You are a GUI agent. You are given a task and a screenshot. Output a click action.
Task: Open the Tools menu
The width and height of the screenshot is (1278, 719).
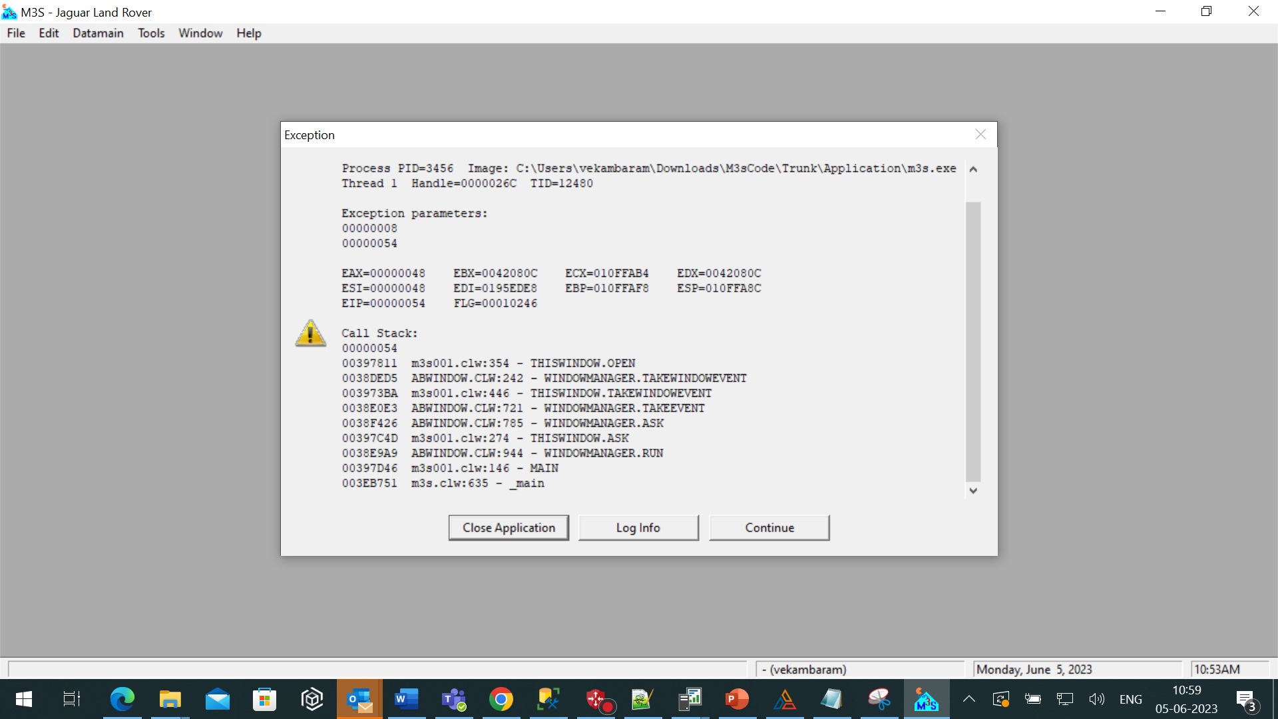(x=151, y=33)
